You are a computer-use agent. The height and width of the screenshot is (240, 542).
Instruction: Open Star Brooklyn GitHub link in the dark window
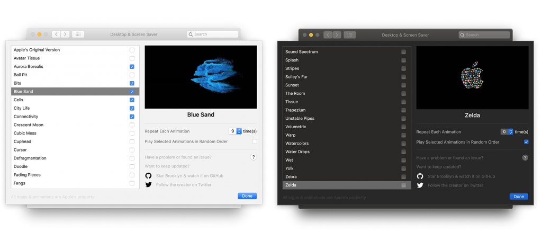pos(462,176)
